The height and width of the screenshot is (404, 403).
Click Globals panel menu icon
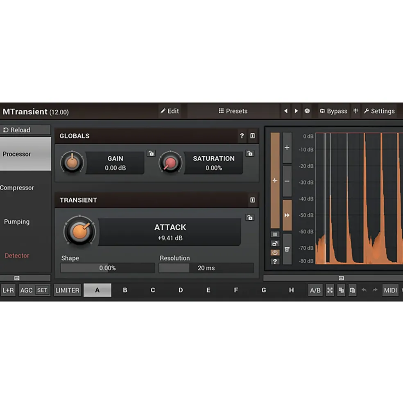(252, 136)
